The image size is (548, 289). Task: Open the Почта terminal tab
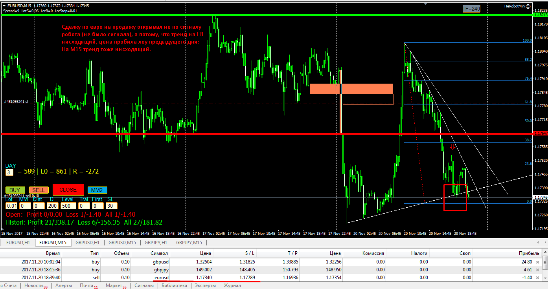tap(89, 285)
